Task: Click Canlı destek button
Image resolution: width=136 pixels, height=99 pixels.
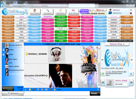Action: [x=127, y=26]
